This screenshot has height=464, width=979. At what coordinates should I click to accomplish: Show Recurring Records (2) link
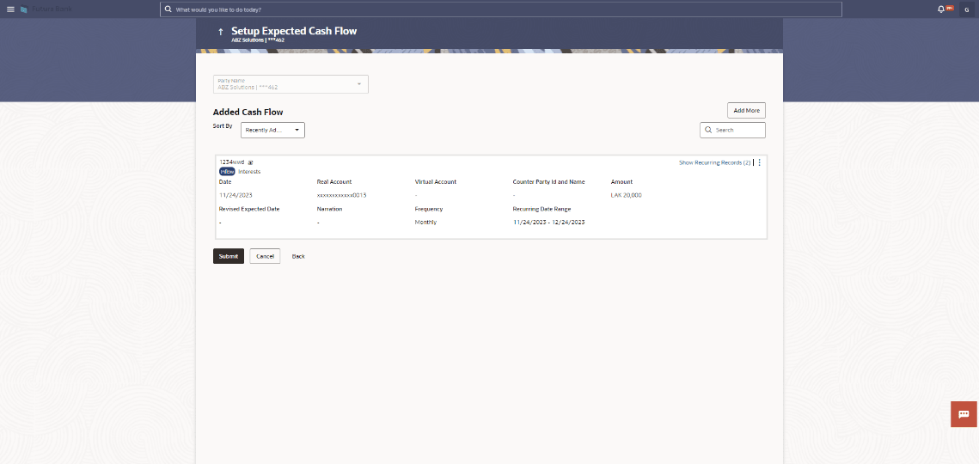pos(714,162)
